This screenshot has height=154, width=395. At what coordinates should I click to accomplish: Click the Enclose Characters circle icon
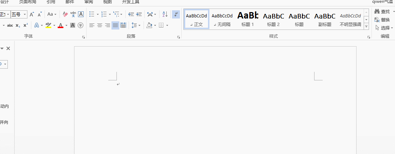pos(80,25)
